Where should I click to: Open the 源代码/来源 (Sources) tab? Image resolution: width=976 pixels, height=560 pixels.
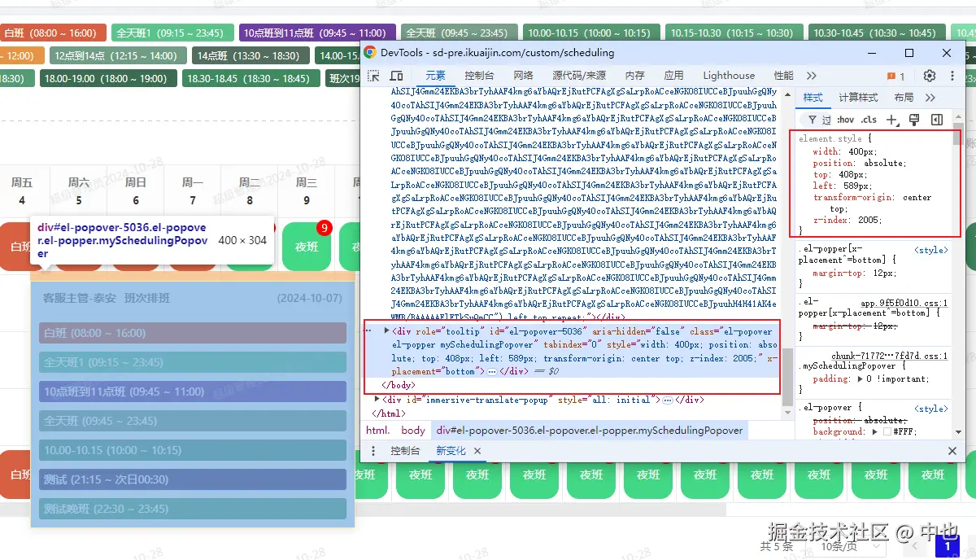click(x=579, y=76)
